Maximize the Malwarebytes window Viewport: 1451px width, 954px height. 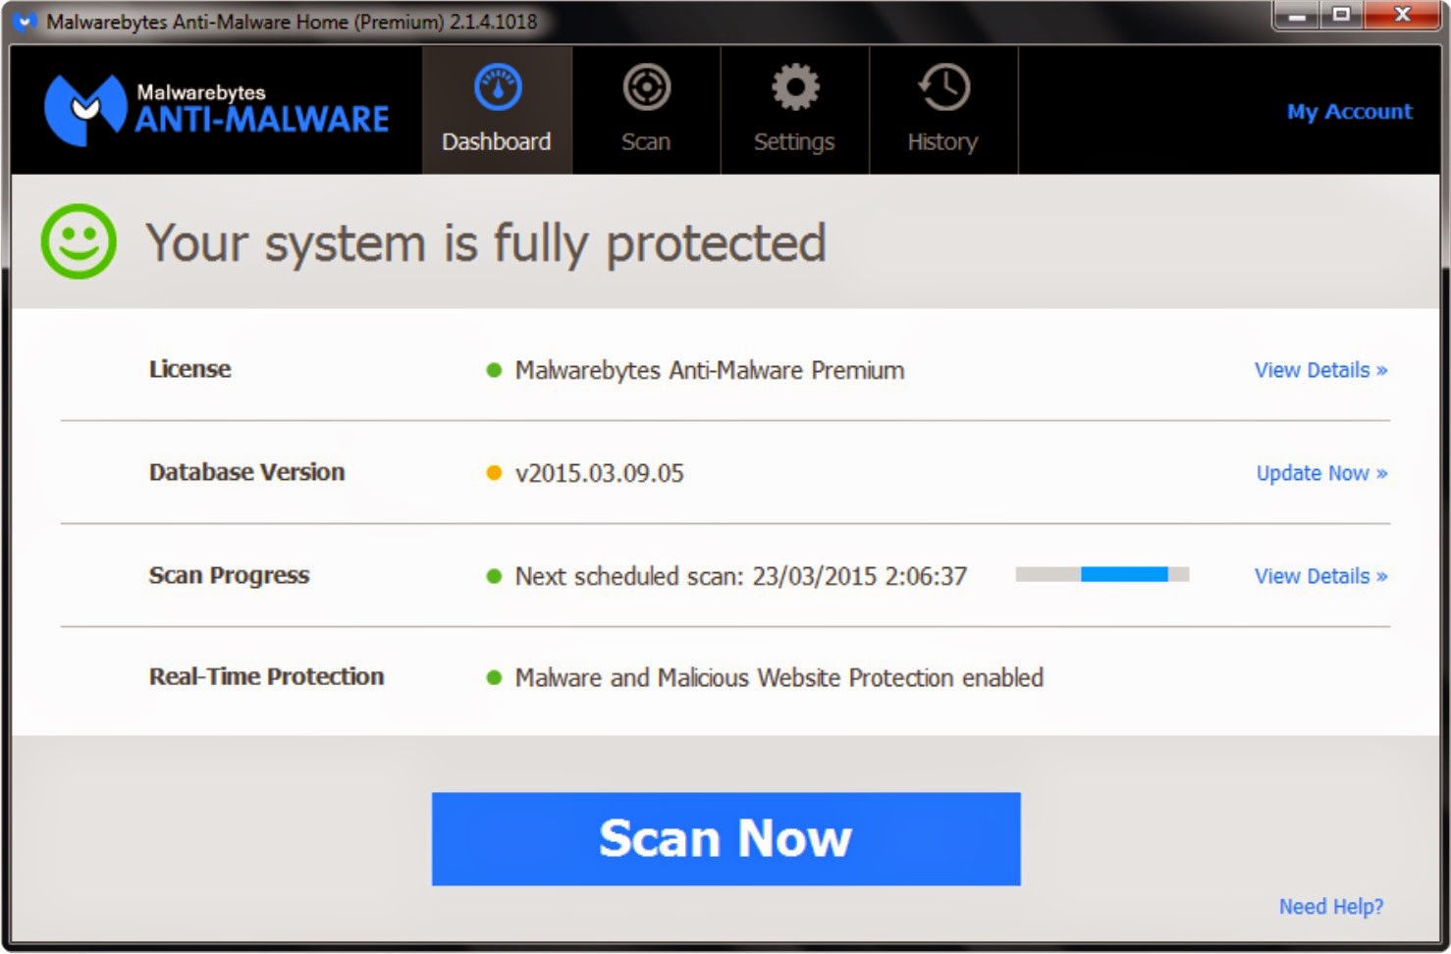(1342, 15)
